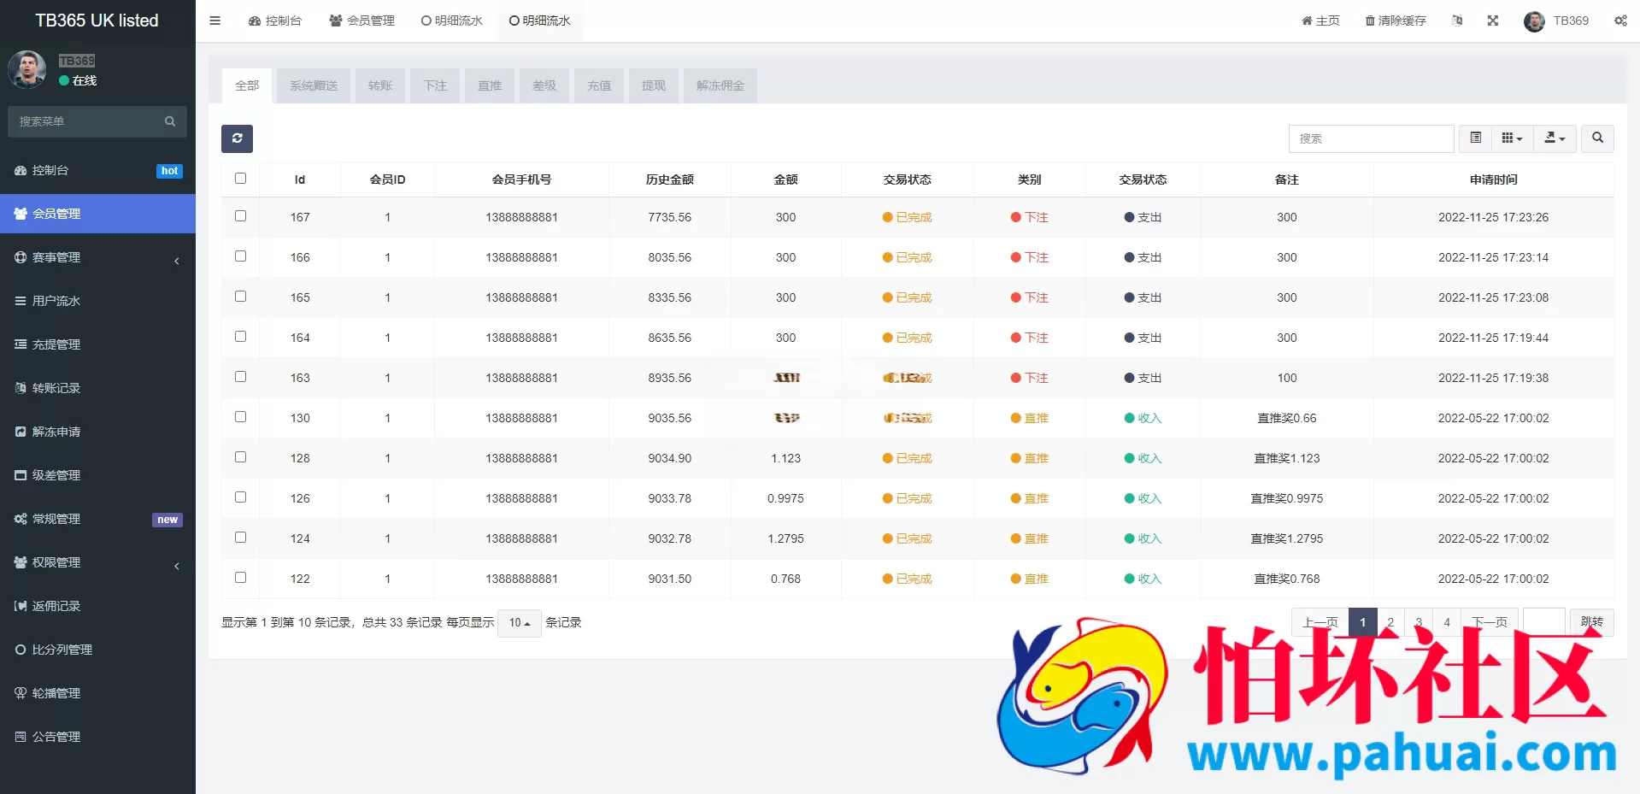Screen dimensions: 1640x794
Task: Select the 全部 filter tab
Action: click(247, 85)
